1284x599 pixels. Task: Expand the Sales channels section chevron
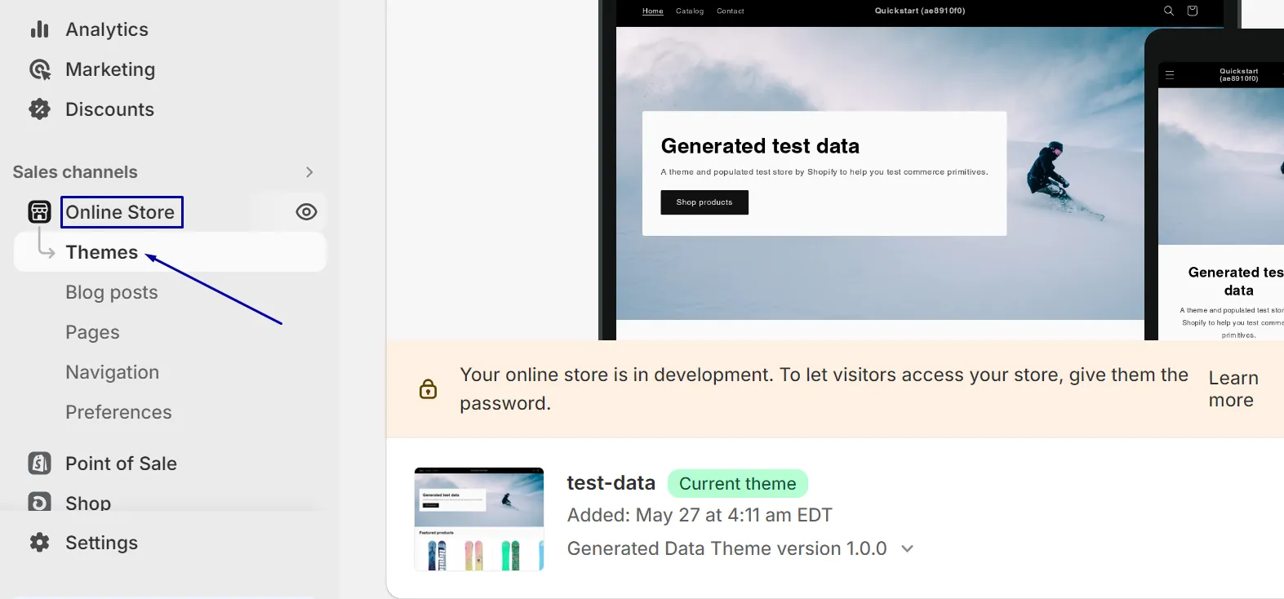(309, 172)
